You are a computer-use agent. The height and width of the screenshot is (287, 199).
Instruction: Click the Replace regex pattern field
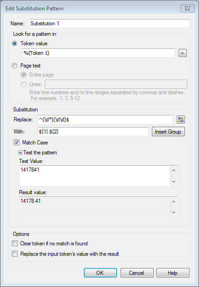point(106,120)
